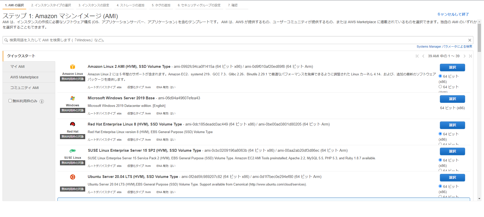The width and height of the screenshot is (484, 217).
Task: Click 39 AMI 中の 1 ～ 39 pager text
Action: 444,56
